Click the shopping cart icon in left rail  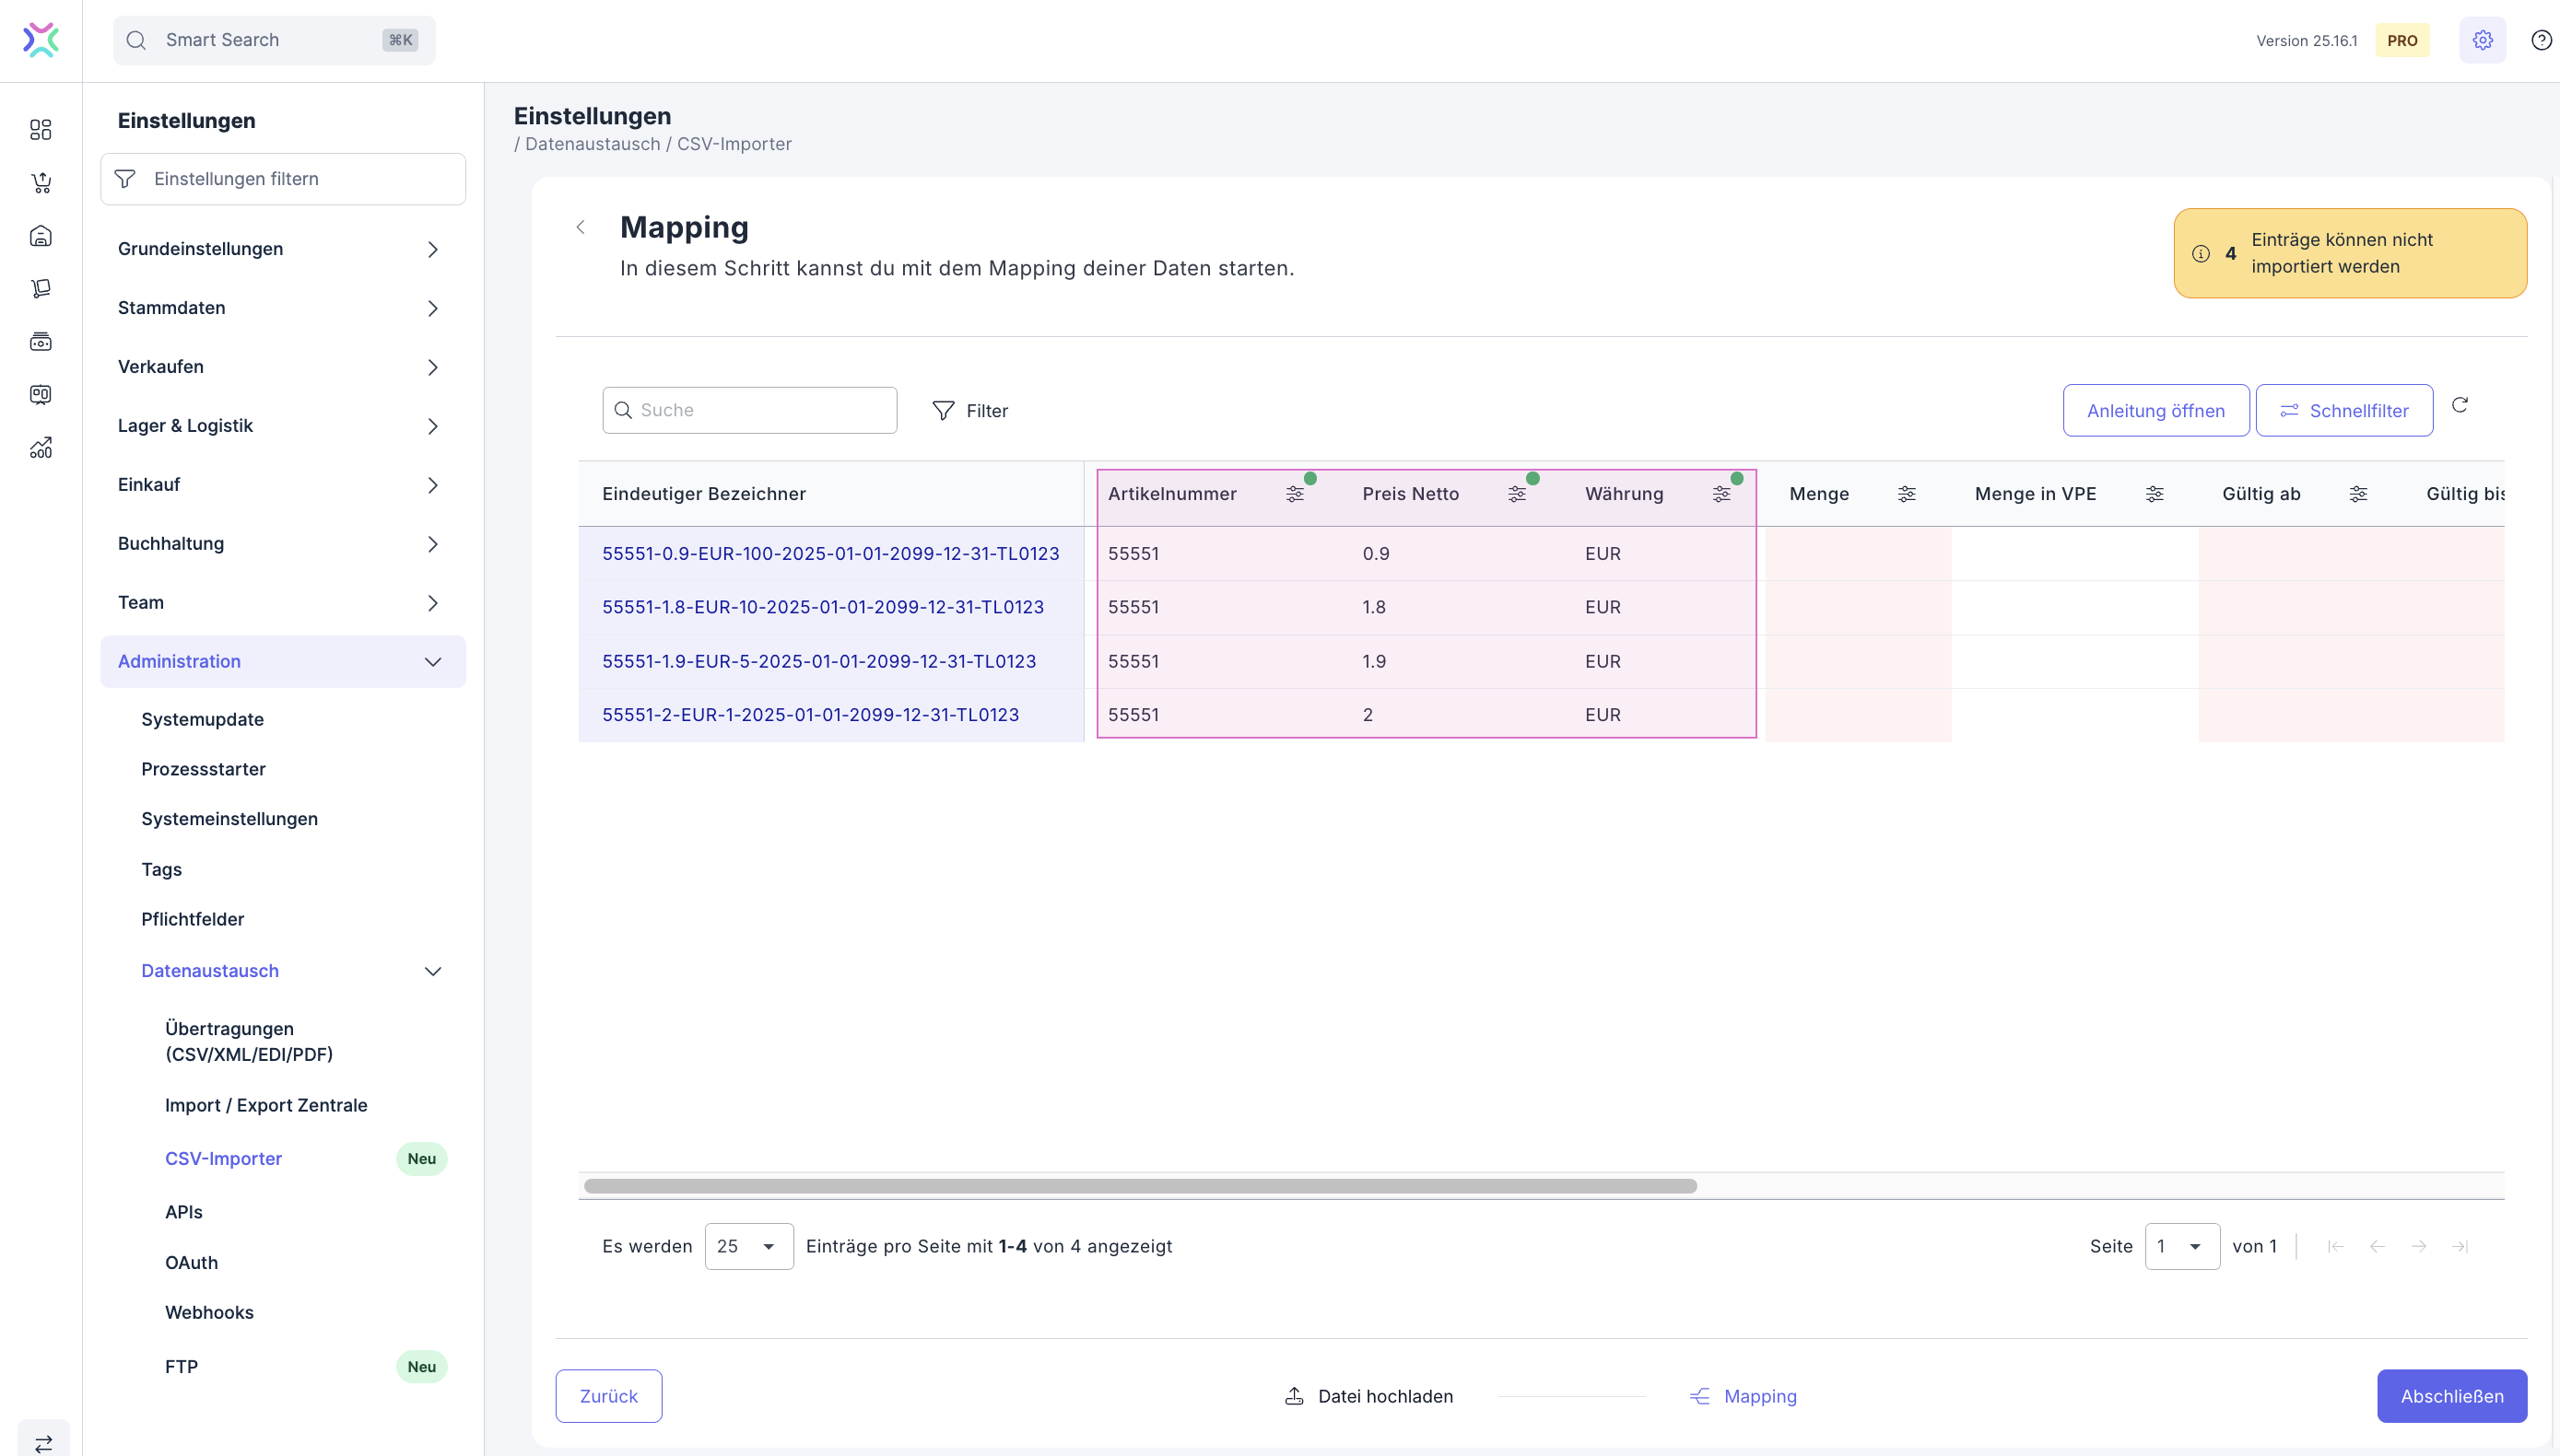point(41,183)
